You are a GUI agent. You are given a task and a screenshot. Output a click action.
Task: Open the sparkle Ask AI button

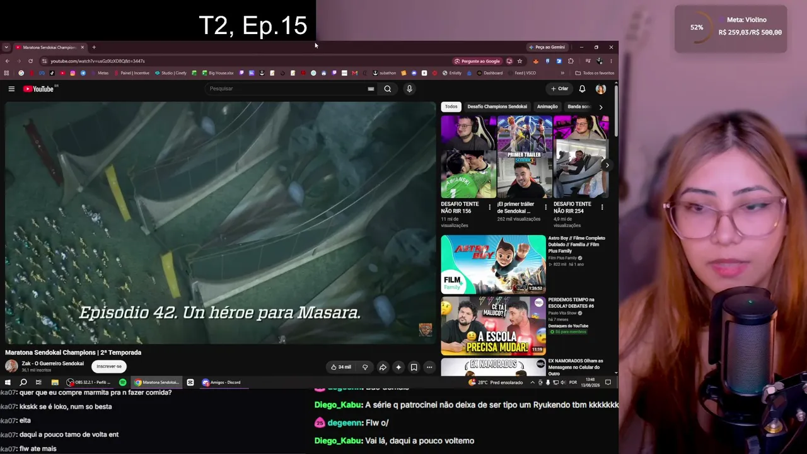[x=398, y=367]
